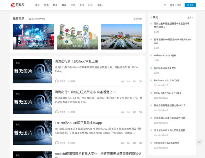
Task: Go to the 美食 section
Action: pos(64,5)
